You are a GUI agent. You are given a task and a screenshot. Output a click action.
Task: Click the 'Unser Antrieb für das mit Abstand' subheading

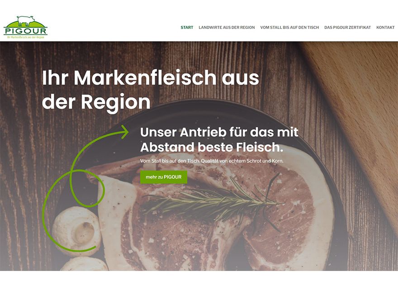point(219,140)
